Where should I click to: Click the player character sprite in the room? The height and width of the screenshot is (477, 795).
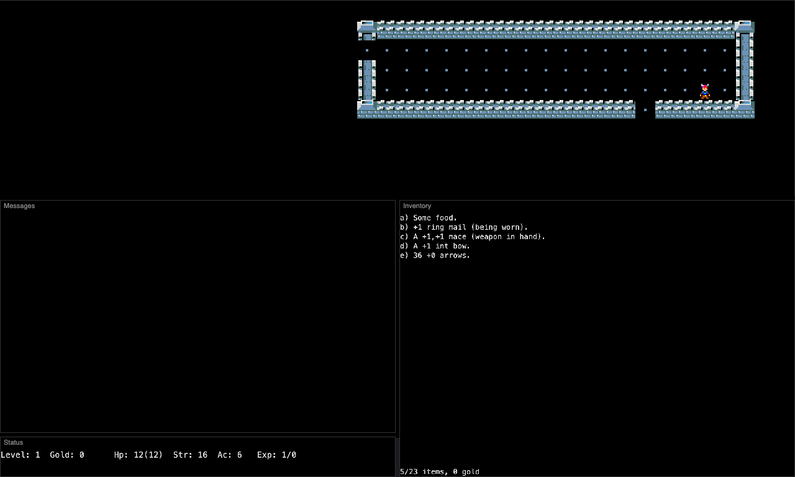(705, 92)
